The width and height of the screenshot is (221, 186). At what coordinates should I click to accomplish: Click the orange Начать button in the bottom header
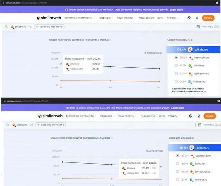[210, 116]
